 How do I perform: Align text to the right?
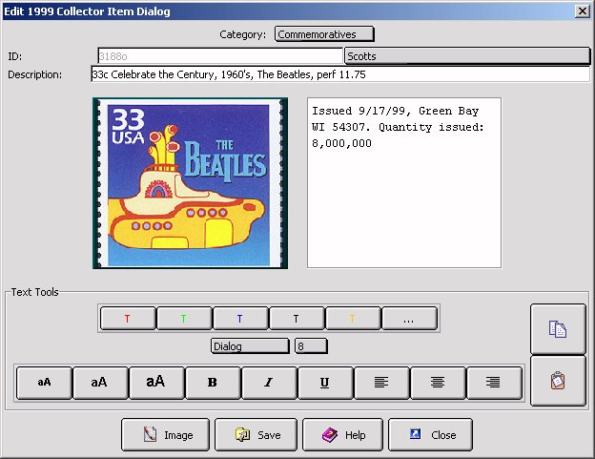coord(493,383)
